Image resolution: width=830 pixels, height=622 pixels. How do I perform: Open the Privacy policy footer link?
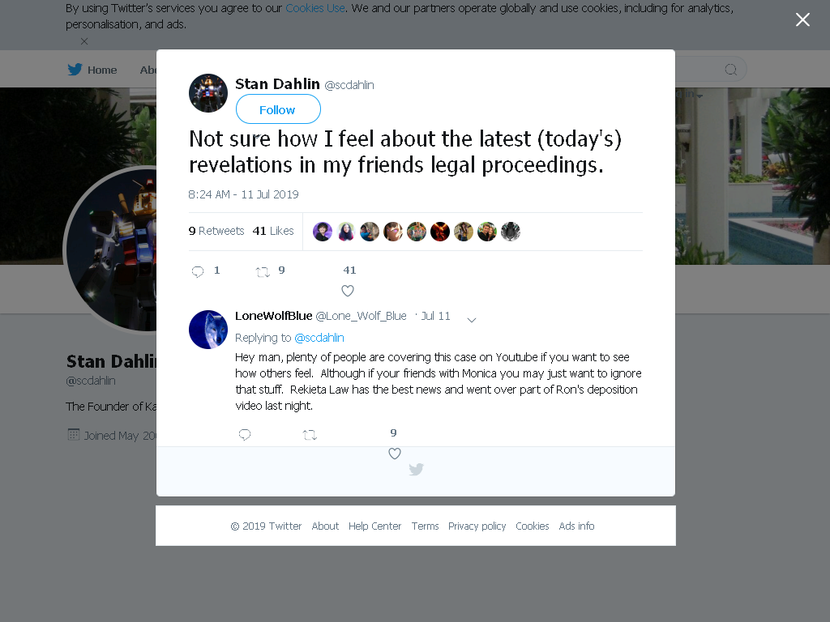(x=477, y=526)
